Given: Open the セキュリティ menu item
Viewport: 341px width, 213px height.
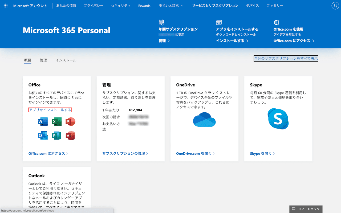Looking at the screenshot, I should click(x=121, y=6).
